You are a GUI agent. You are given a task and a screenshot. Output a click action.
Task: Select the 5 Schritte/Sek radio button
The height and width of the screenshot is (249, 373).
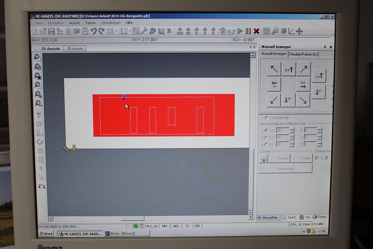point(266,118)
